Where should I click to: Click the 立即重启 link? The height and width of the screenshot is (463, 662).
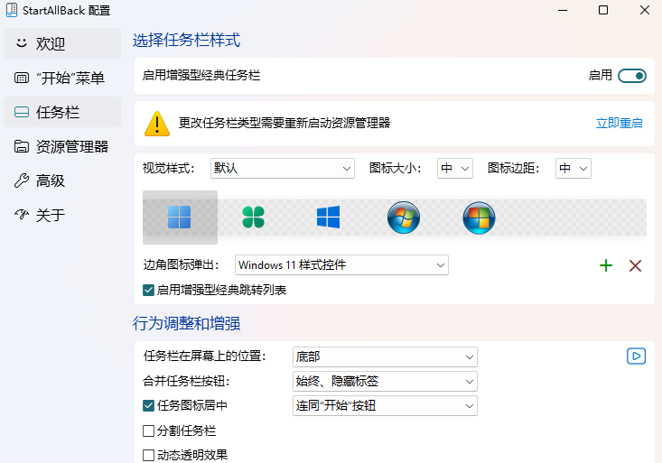coord(619,123)
